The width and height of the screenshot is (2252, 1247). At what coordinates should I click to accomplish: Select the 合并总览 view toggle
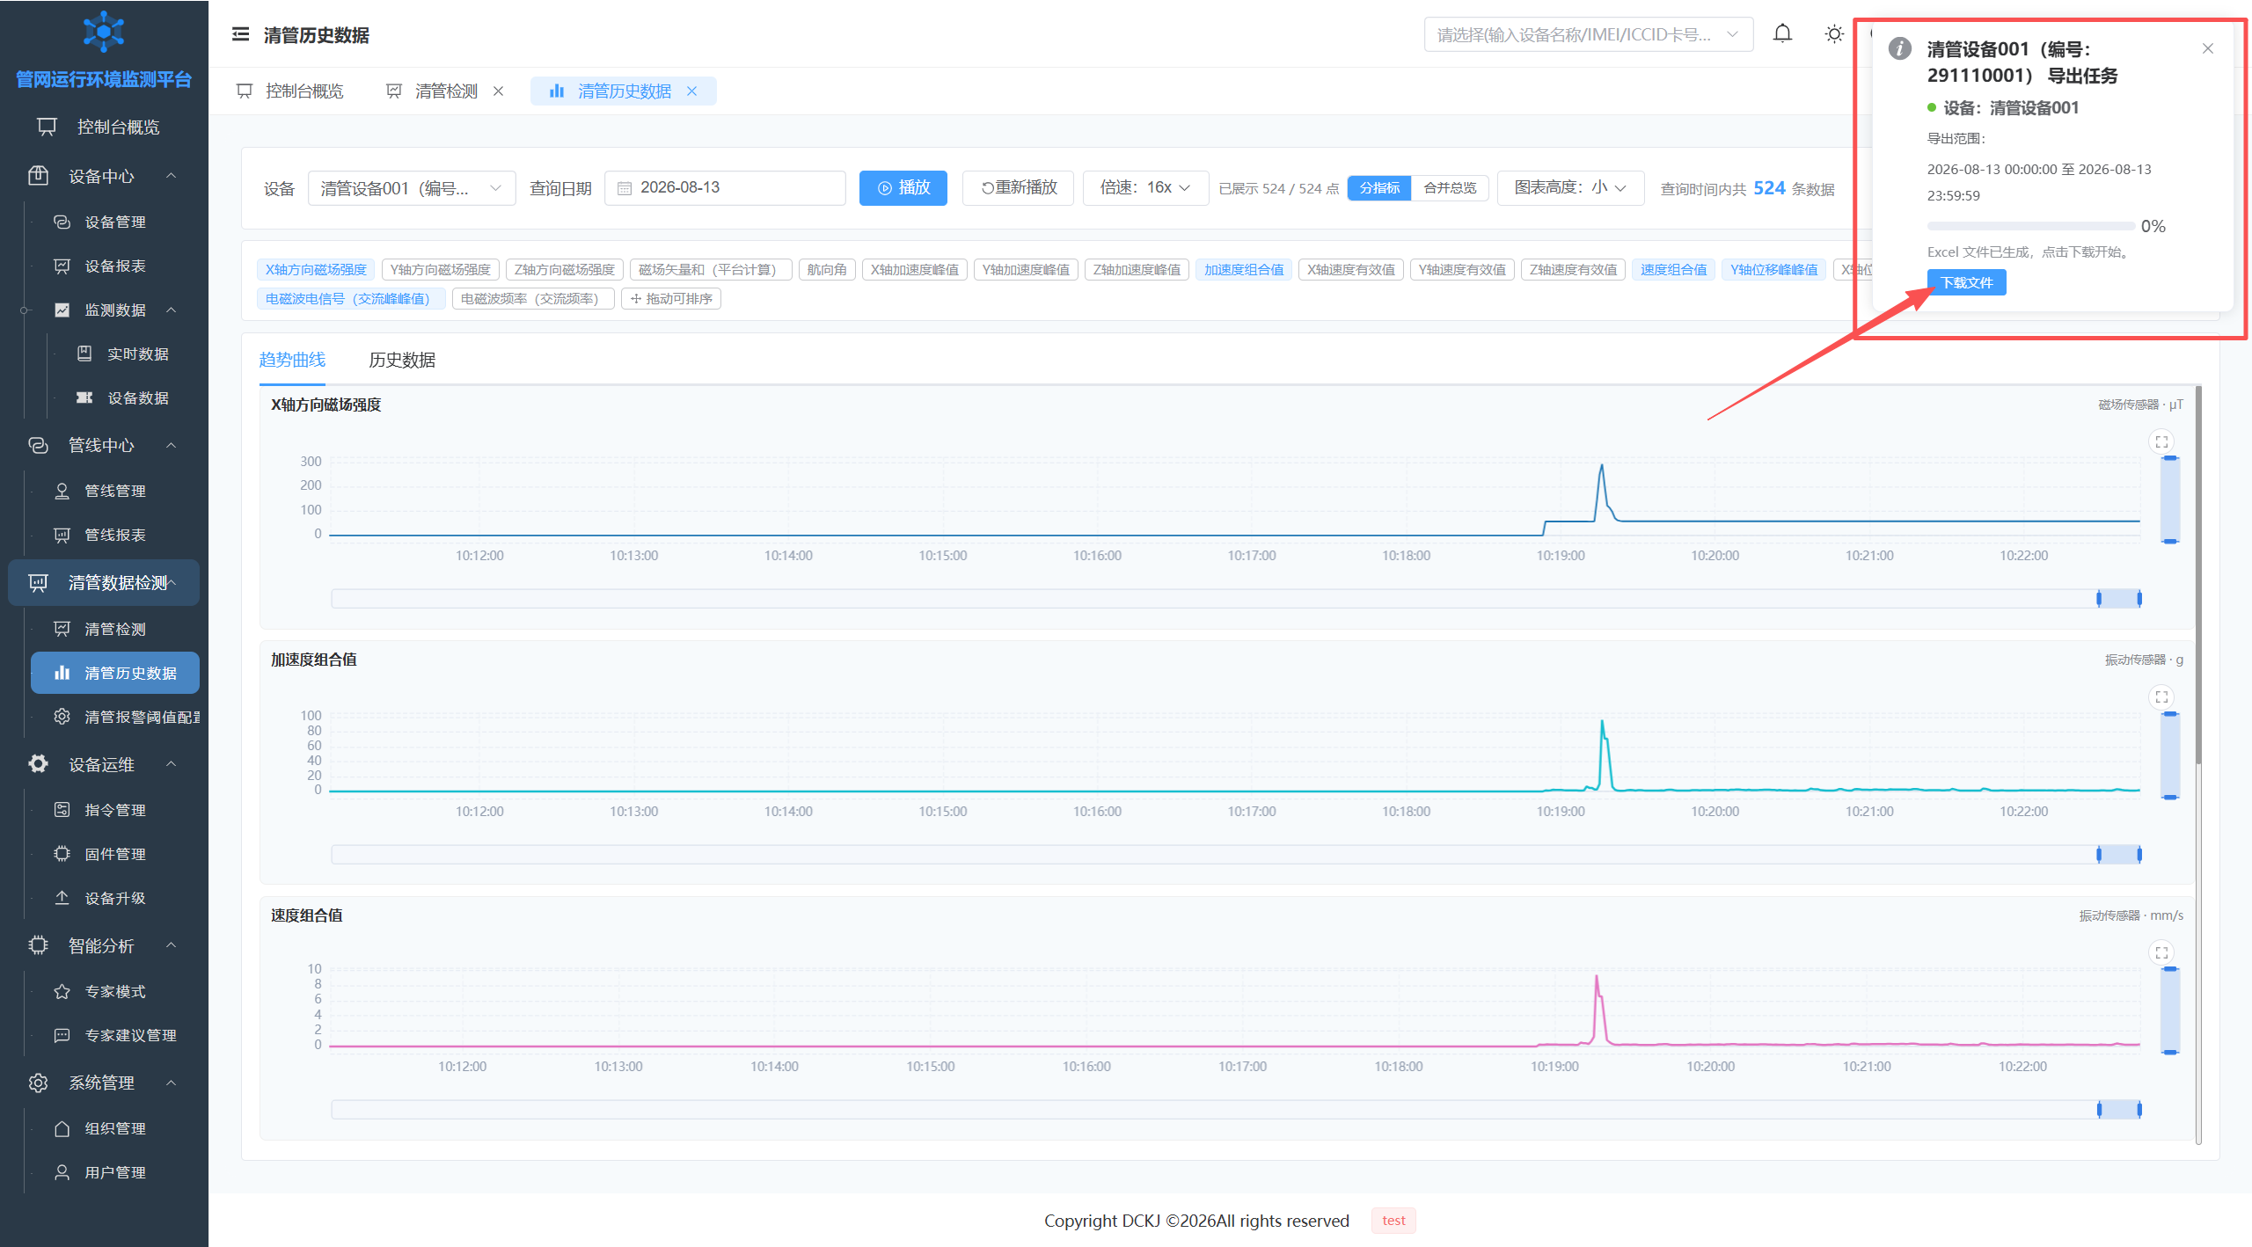pyautogui.click(x=1450, y=187)
